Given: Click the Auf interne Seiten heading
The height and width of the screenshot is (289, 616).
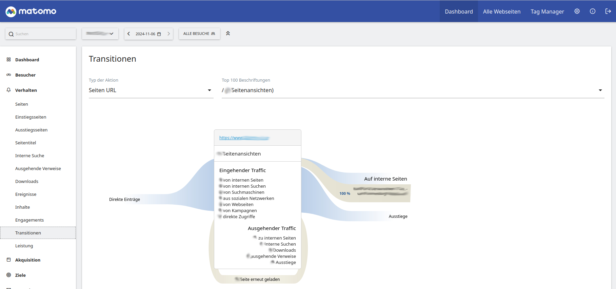Looking at the screenshot, I should pos(385,179).
